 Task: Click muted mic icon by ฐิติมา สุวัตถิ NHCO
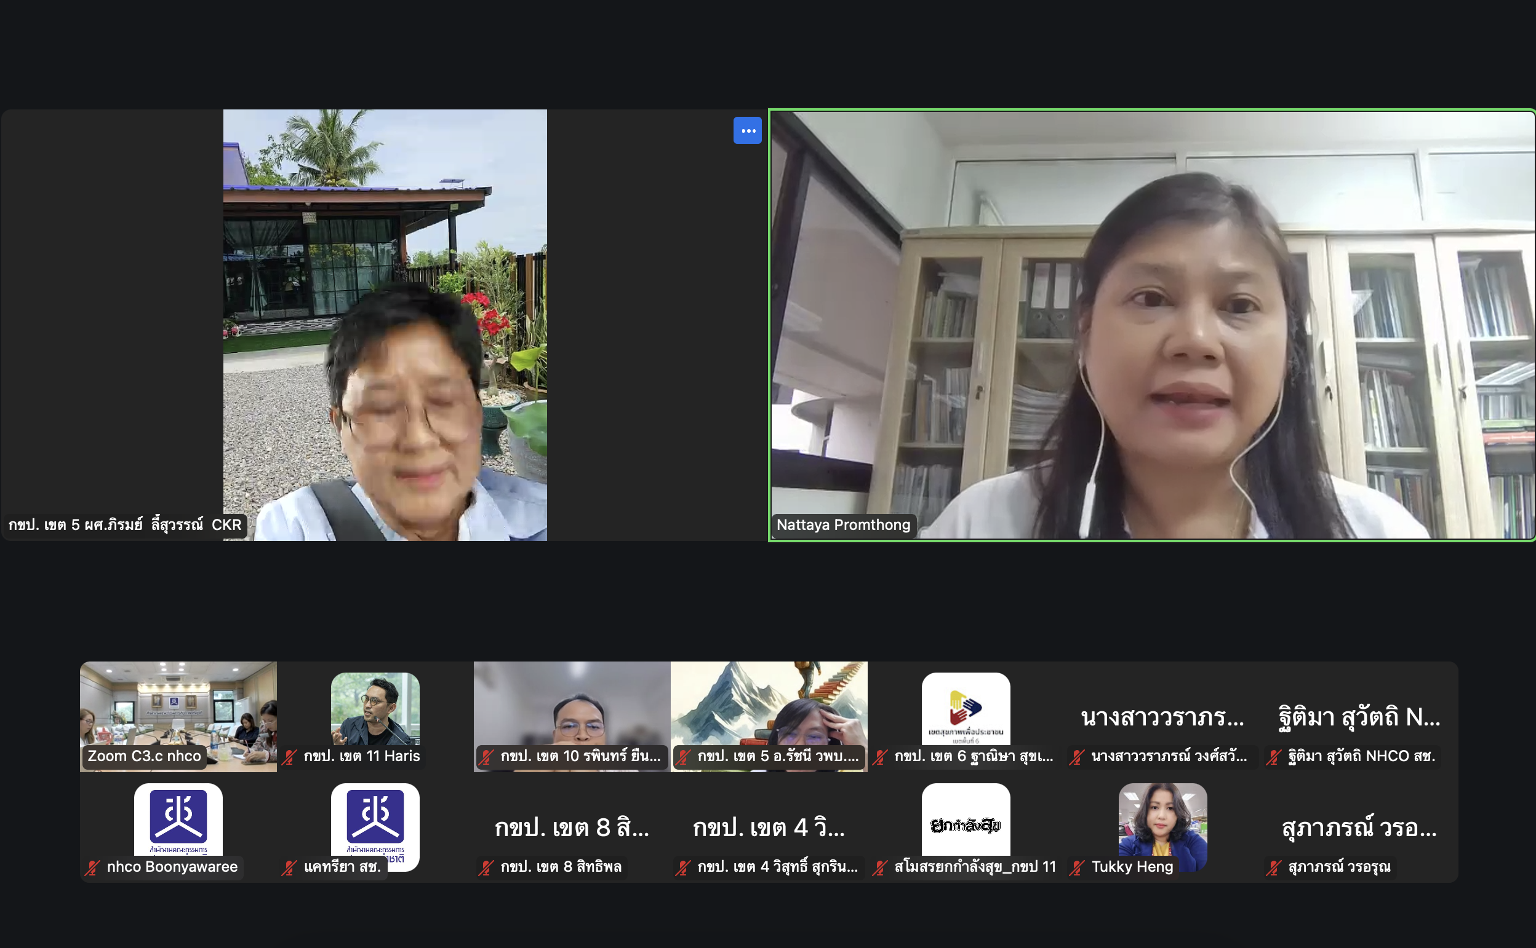pos(1273,757)
